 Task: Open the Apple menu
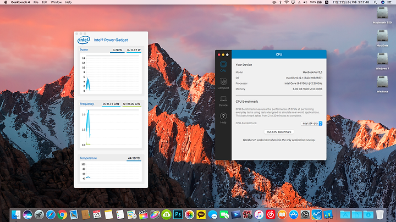tap(5, 2)
